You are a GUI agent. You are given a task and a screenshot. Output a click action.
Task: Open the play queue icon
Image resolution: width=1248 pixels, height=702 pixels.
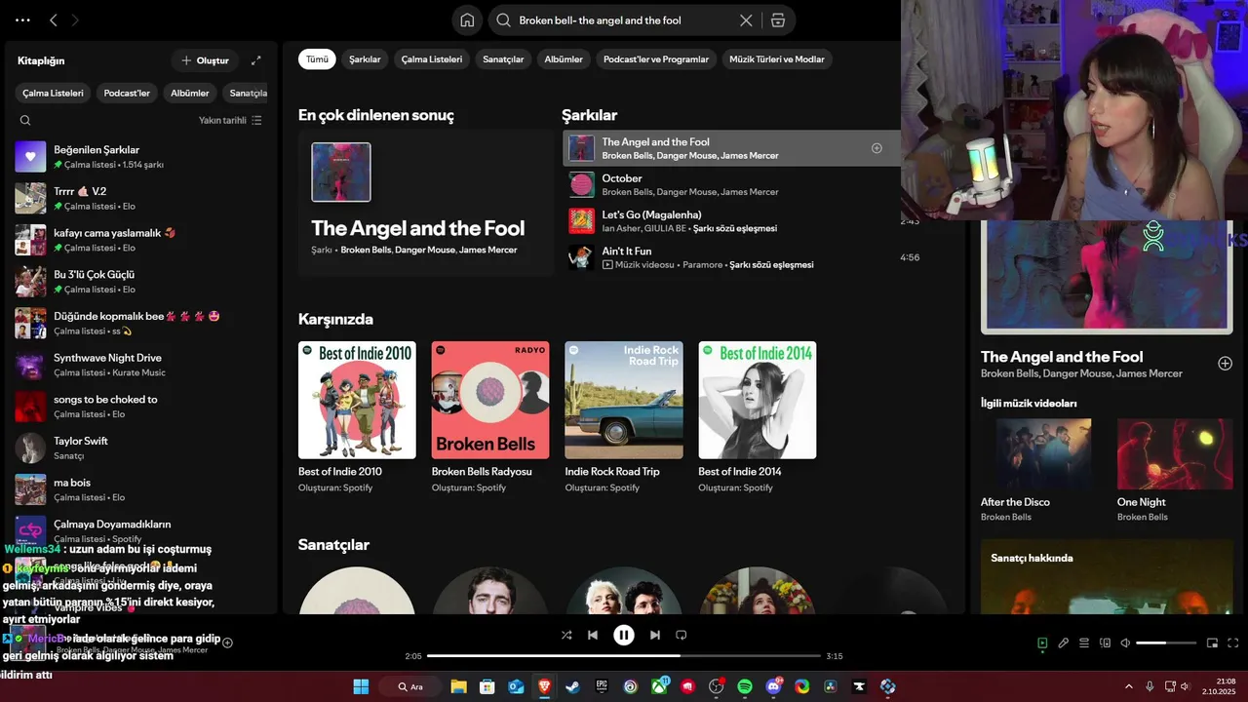1083,643
